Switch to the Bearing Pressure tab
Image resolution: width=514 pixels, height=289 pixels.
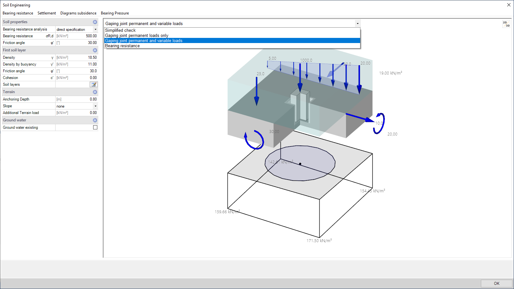point(115,13)
